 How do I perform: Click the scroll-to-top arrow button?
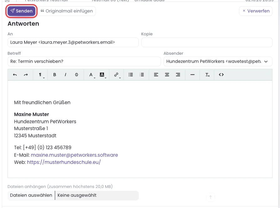(x=210, y=197)
